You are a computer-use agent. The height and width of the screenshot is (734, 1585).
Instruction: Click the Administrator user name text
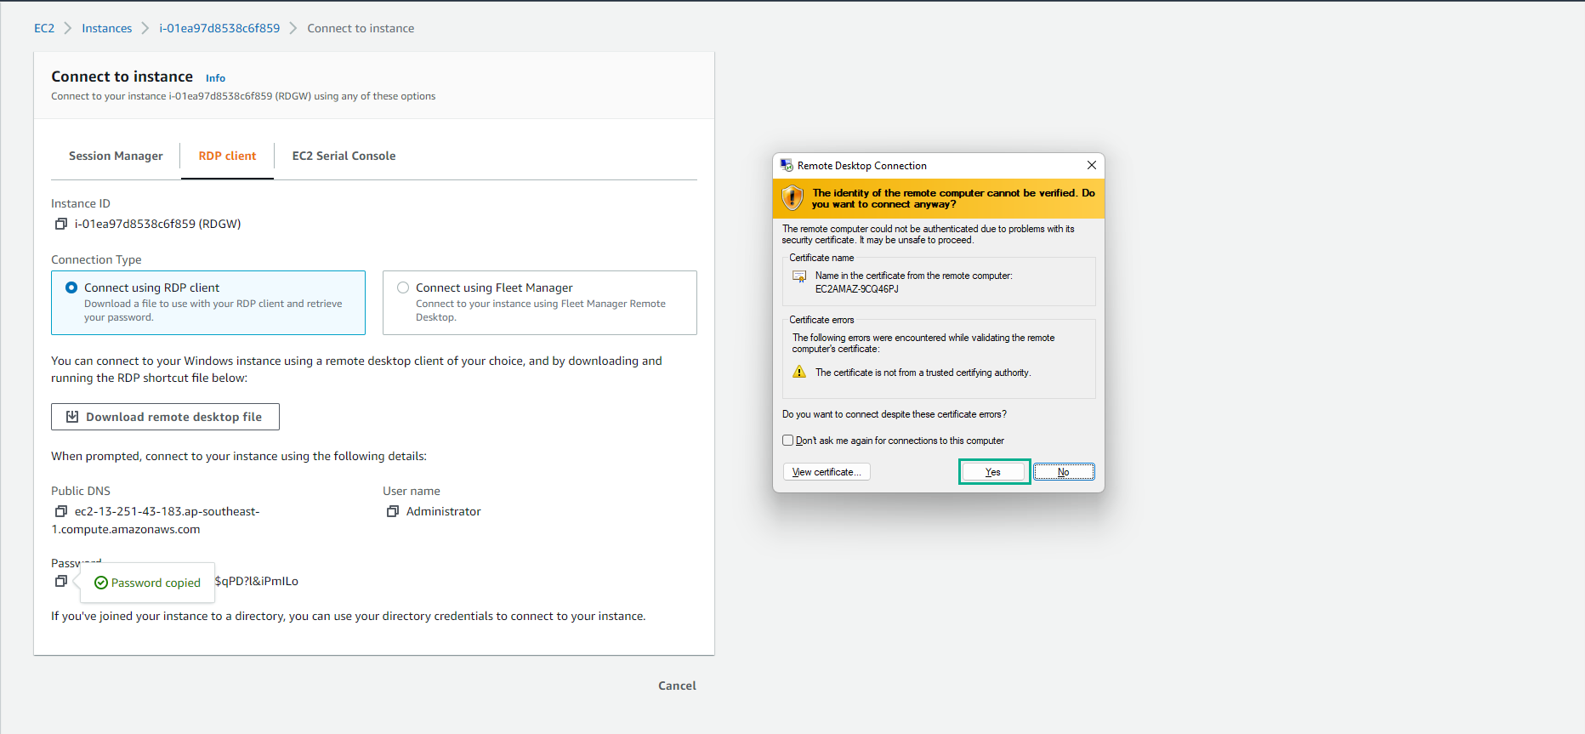444,511
